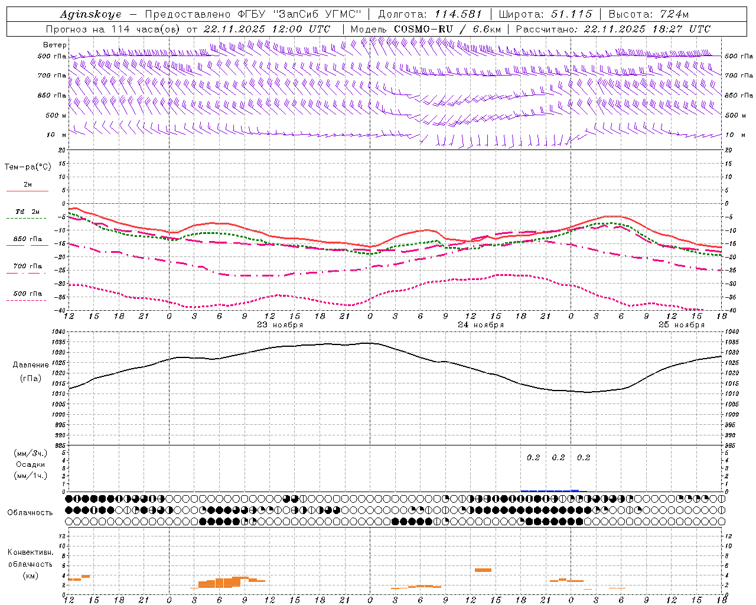The width and height of the screenshot is (756, 605).
Task: Click "Прогноз на 114 часа(ов)" forecast start text
Action: point(113,29)
